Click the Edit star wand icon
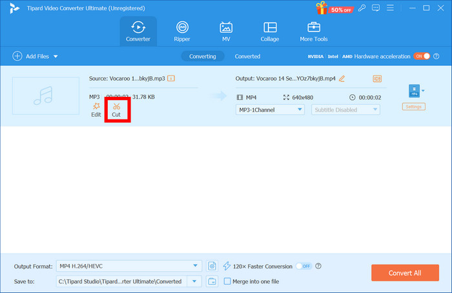 (x=96, y=106)
